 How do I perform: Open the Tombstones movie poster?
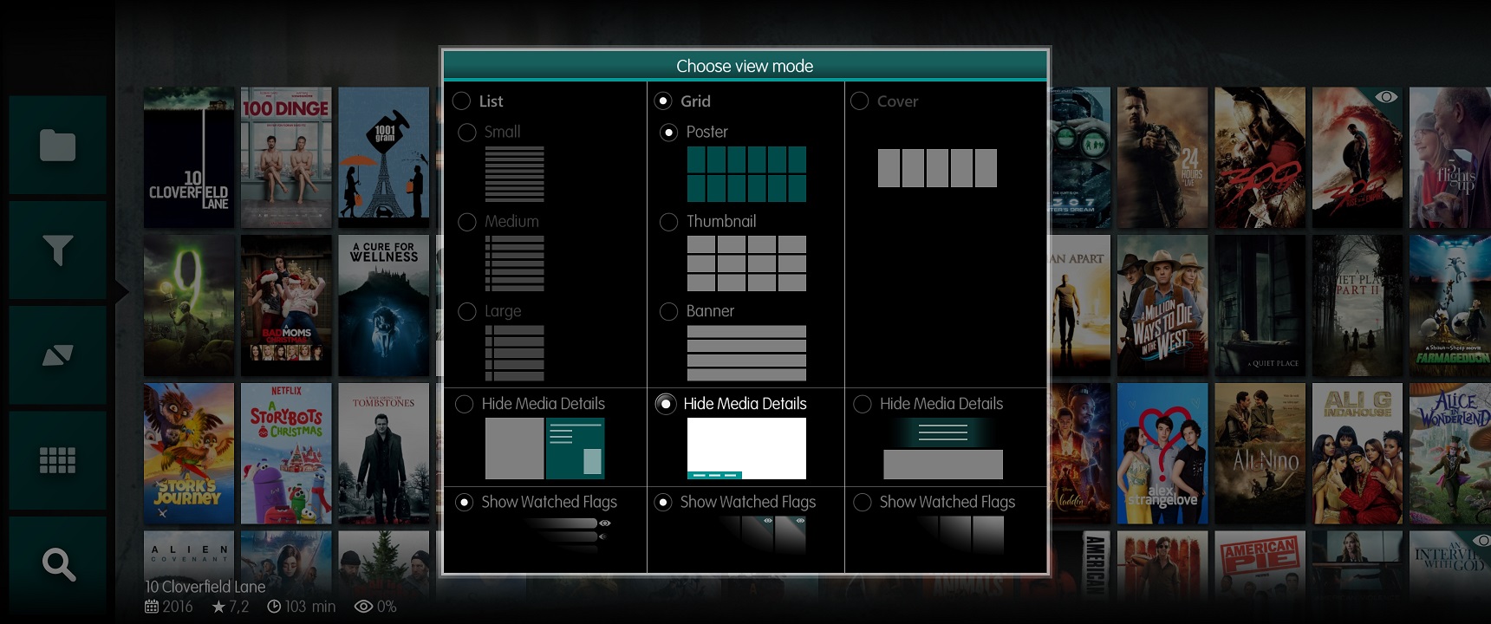tap(384, 454)
